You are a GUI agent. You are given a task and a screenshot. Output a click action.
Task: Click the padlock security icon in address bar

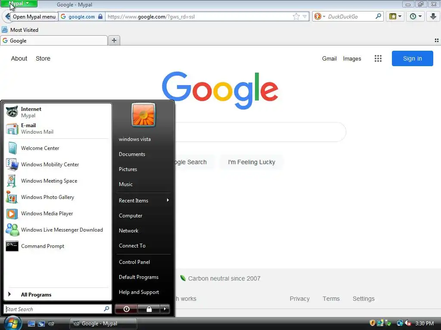click(100, 17)
